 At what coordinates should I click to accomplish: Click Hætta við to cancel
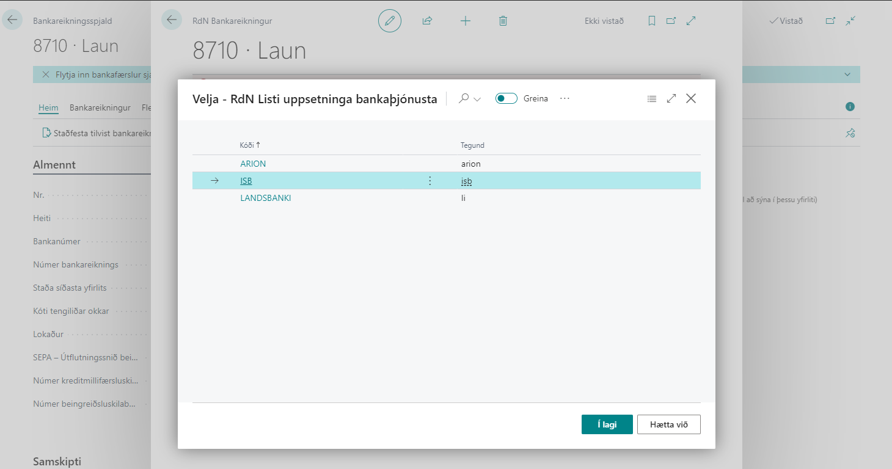(x=668, y=424)
